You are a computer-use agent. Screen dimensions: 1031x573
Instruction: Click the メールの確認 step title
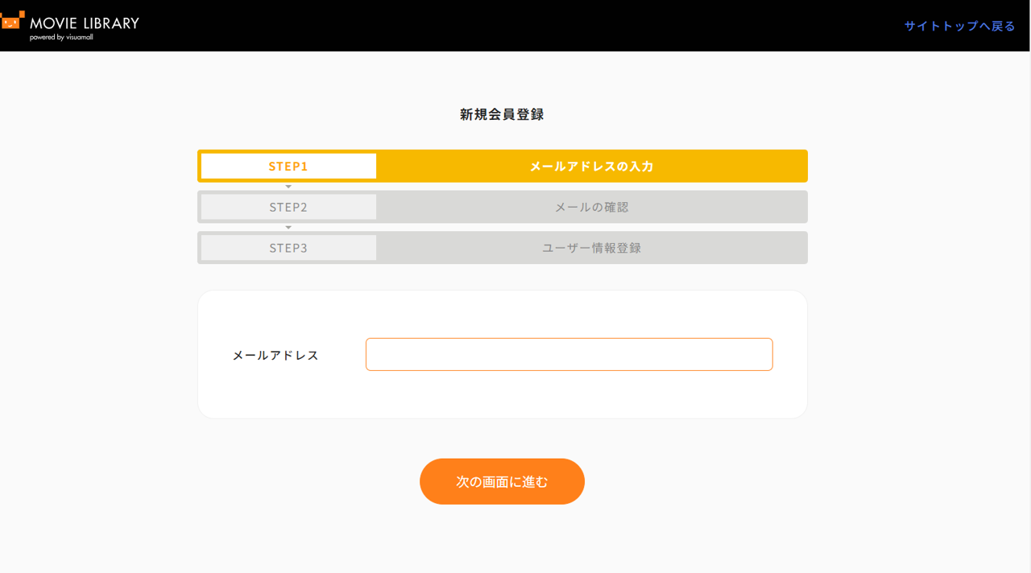[x=591, y=207]
